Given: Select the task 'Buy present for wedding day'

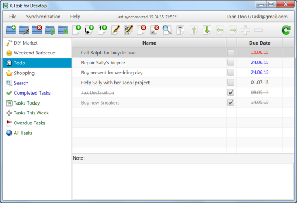Looking at the screenshot, I should [112, 73].
